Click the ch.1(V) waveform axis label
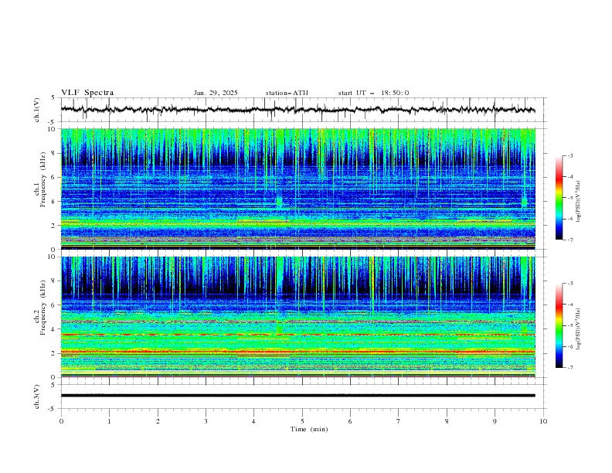This screenshot has height=473, width=612. click(37, 110)
